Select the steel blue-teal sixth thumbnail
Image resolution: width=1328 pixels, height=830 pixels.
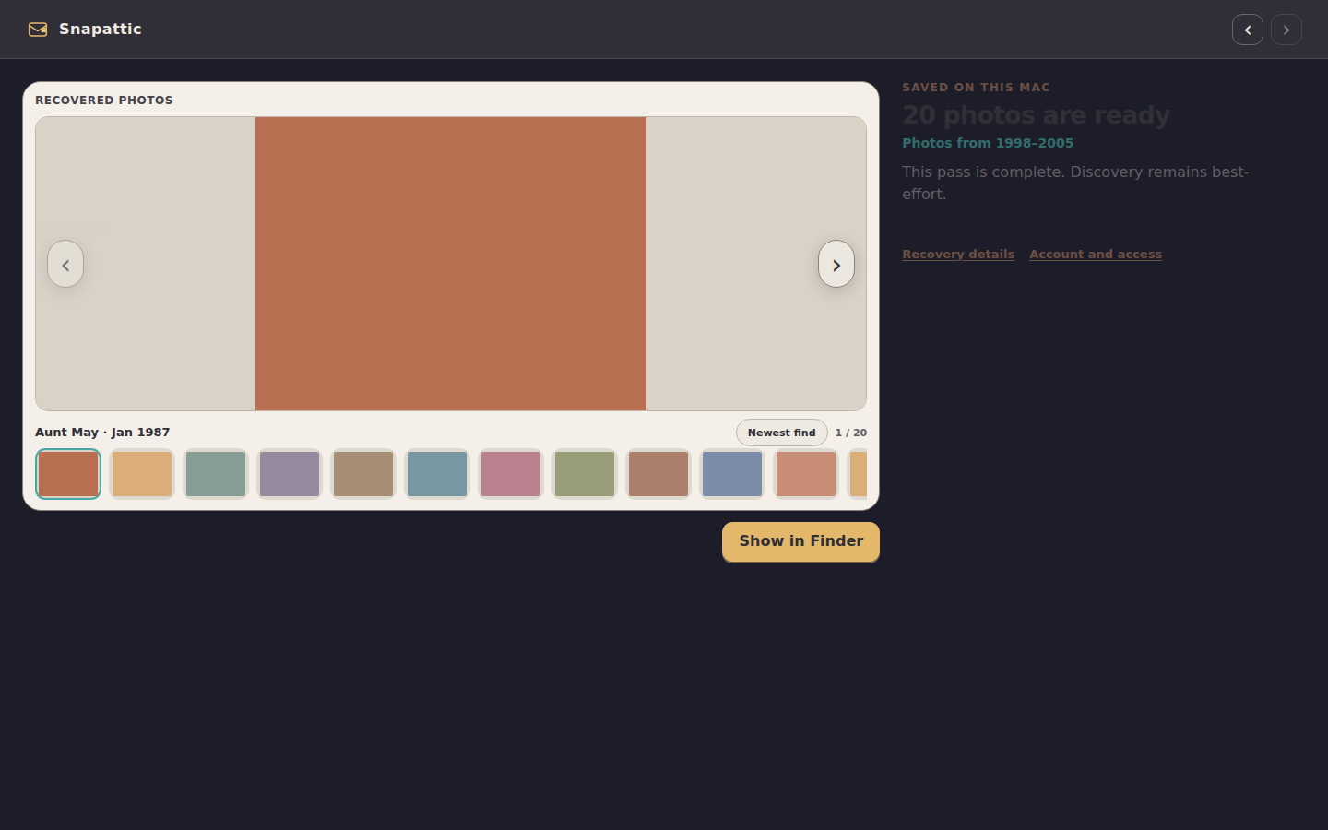point(437,474)
